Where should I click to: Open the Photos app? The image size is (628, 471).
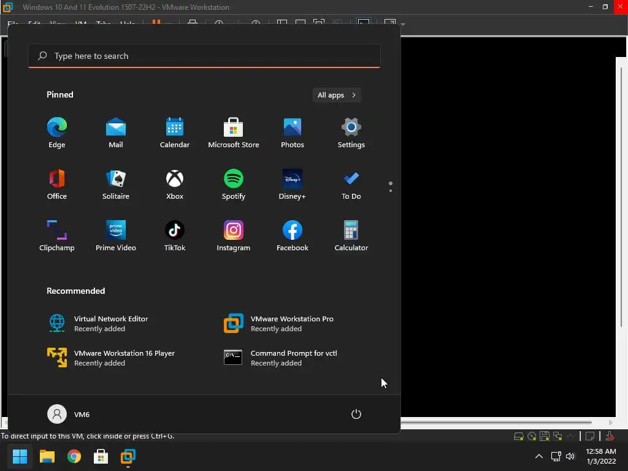tap(293, 133)
